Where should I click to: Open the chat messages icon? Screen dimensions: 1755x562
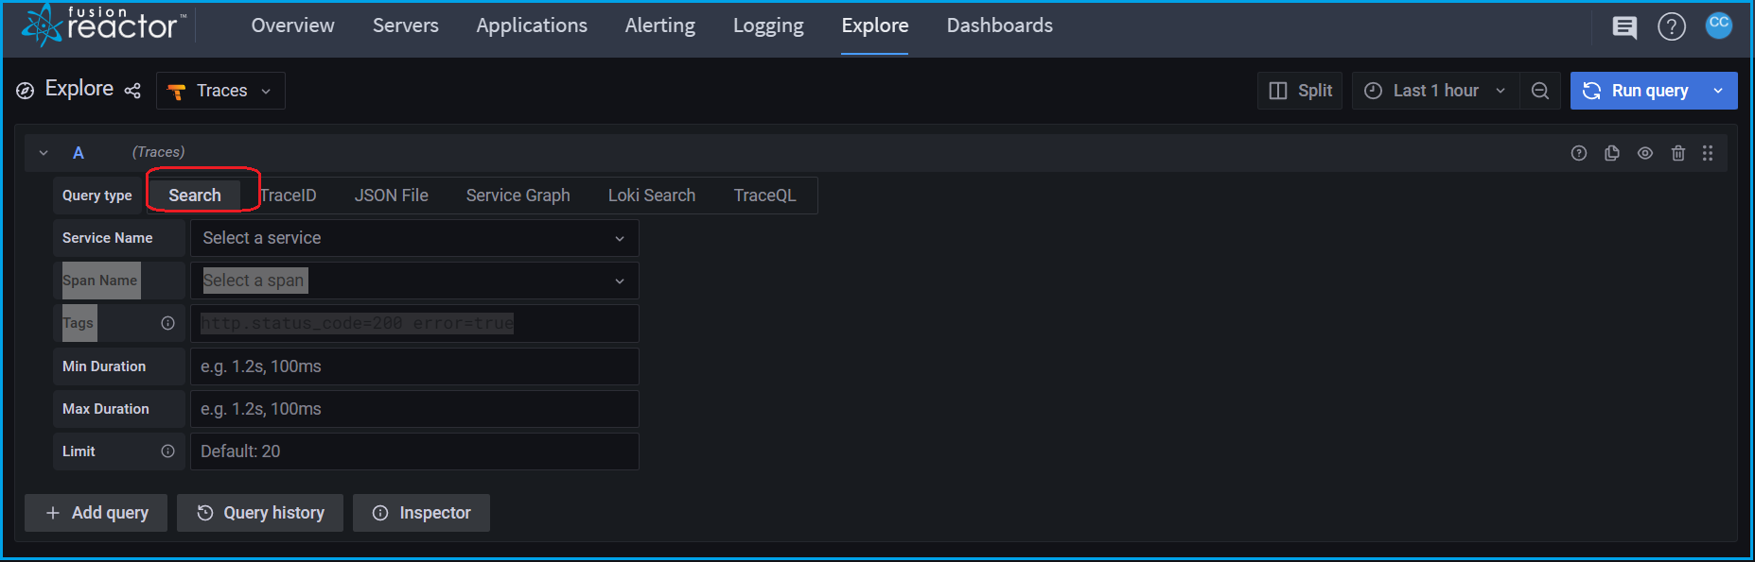click(x=1624, y=27)
